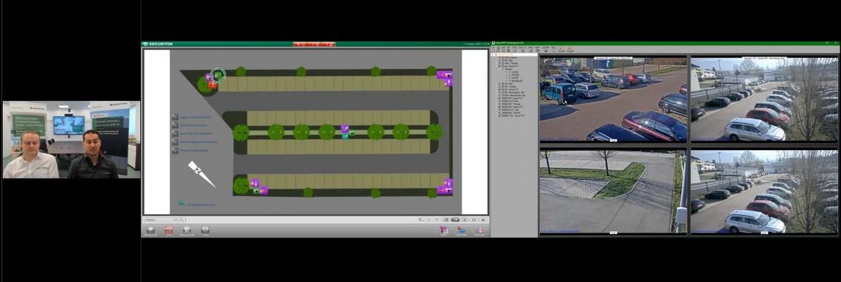Toggle the checkbox of the third camera tree entry

(x=499, y=63)
